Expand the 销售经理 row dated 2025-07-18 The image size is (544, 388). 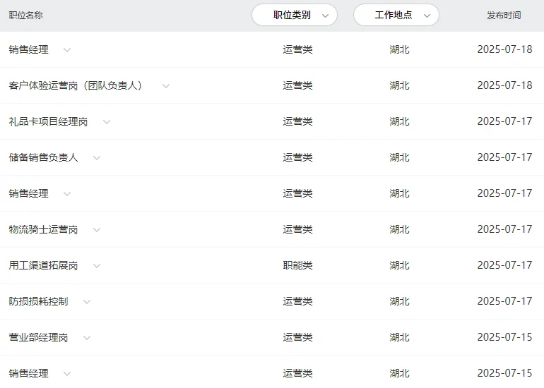67,50
